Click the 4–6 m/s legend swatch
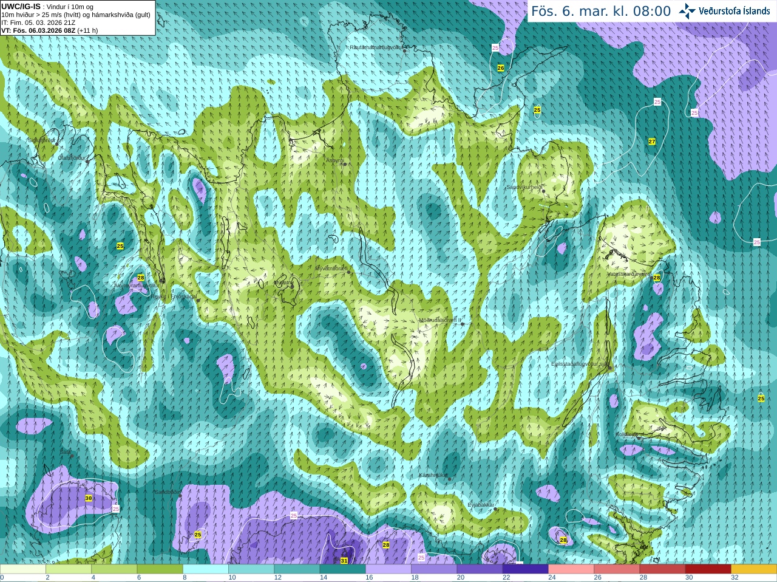Viewport: 777px width, 582px height. 114,569
